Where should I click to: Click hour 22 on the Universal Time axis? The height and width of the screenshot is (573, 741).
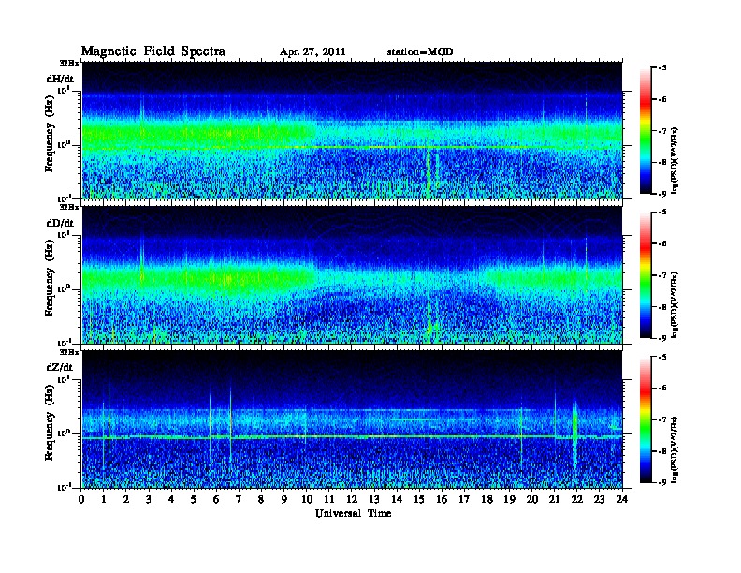[x=577, y=499]
